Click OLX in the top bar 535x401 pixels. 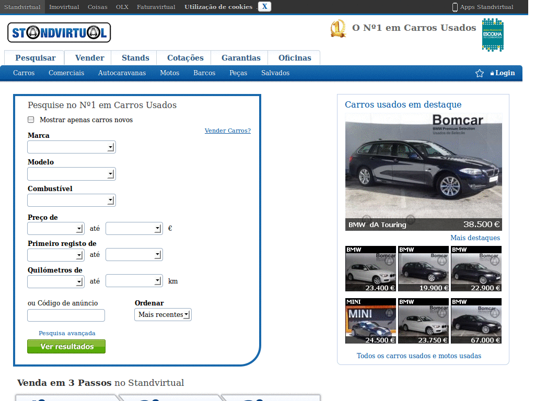122,7
